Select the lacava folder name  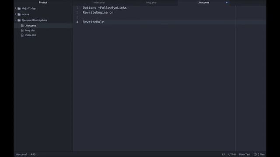(x=25, y=14)
